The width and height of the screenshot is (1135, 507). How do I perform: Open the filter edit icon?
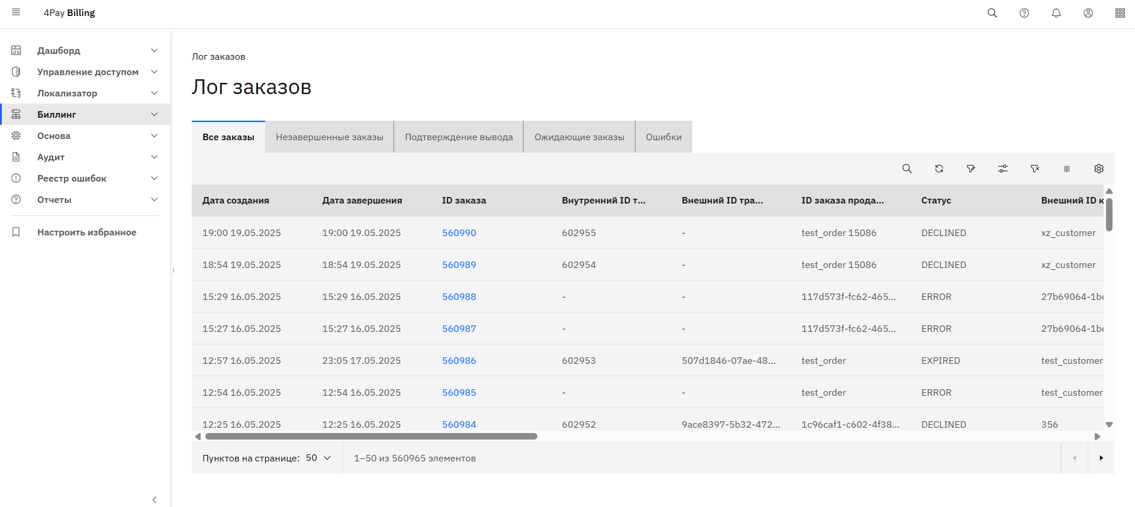tap(970, 169)
